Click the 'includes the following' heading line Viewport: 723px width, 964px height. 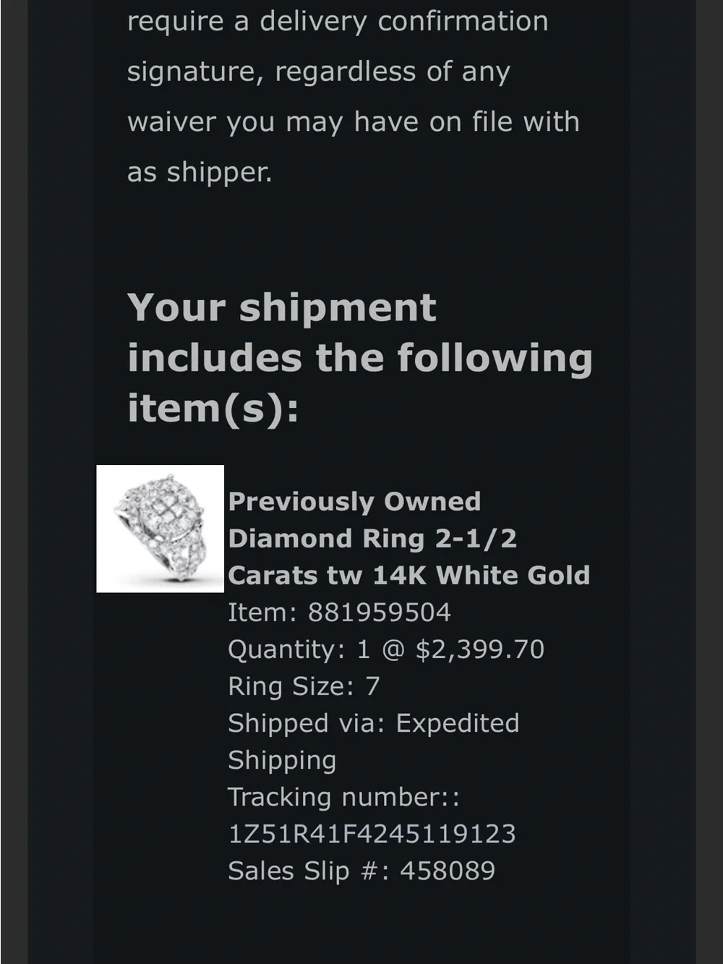coord(360,357)
